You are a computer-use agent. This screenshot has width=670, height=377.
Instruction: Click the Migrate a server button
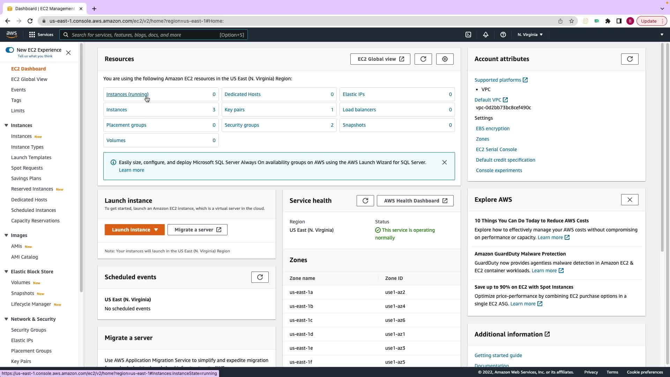point(197,230)
